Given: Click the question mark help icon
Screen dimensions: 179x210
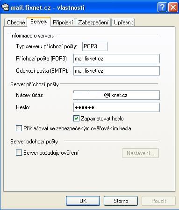Looking at the screenshot, I should [162, 7].
